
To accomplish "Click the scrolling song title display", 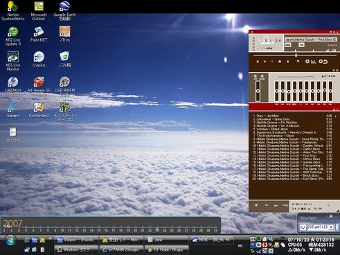I will tap(311, 39).
